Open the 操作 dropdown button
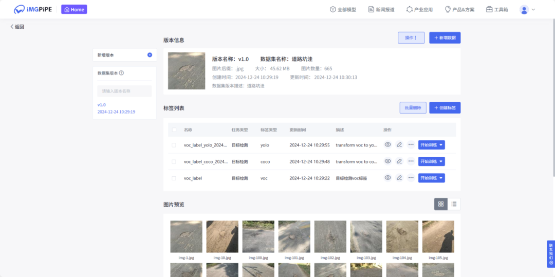The image size is (555, 277). (411, 38)
